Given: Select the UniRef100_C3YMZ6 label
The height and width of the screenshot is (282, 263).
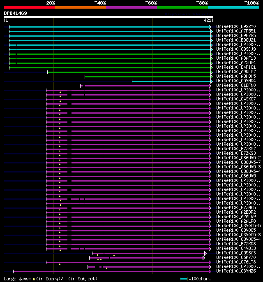Looking at the screenshot, I should click(x=236, y=271).
